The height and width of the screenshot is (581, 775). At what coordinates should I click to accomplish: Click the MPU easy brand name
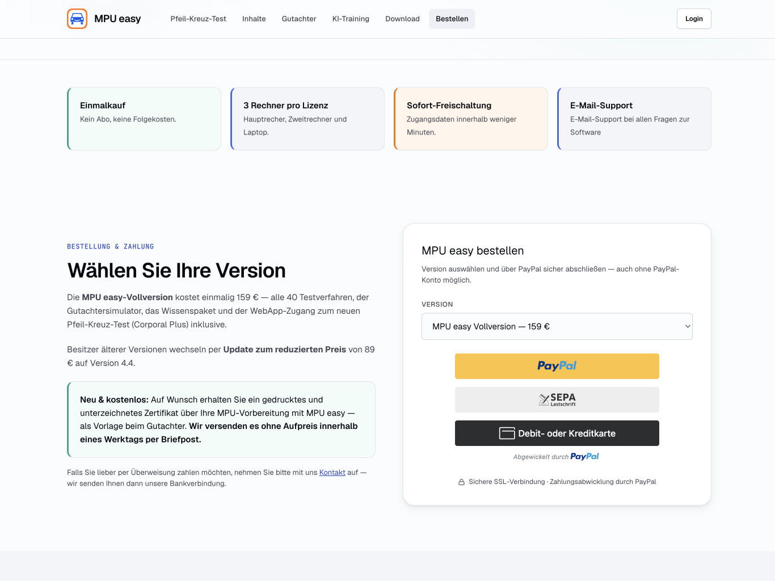point(117,19)
